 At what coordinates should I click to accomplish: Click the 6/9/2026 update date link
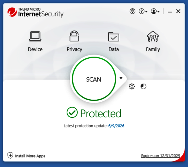tap(116, 126)
